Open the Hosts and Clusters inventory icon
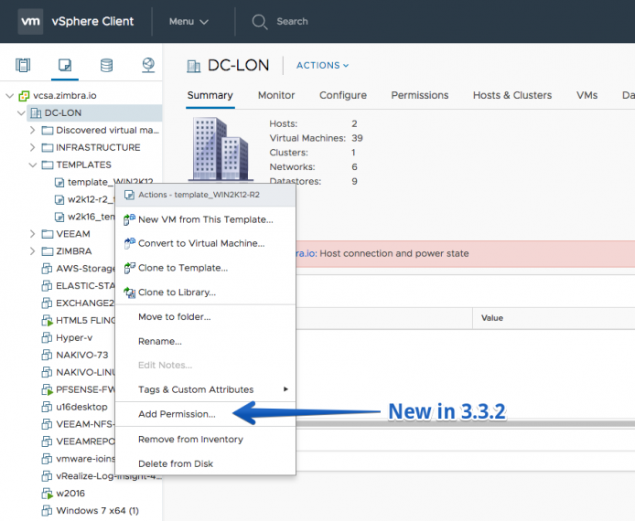Screen dimensions: 635x521 (23, 65)
